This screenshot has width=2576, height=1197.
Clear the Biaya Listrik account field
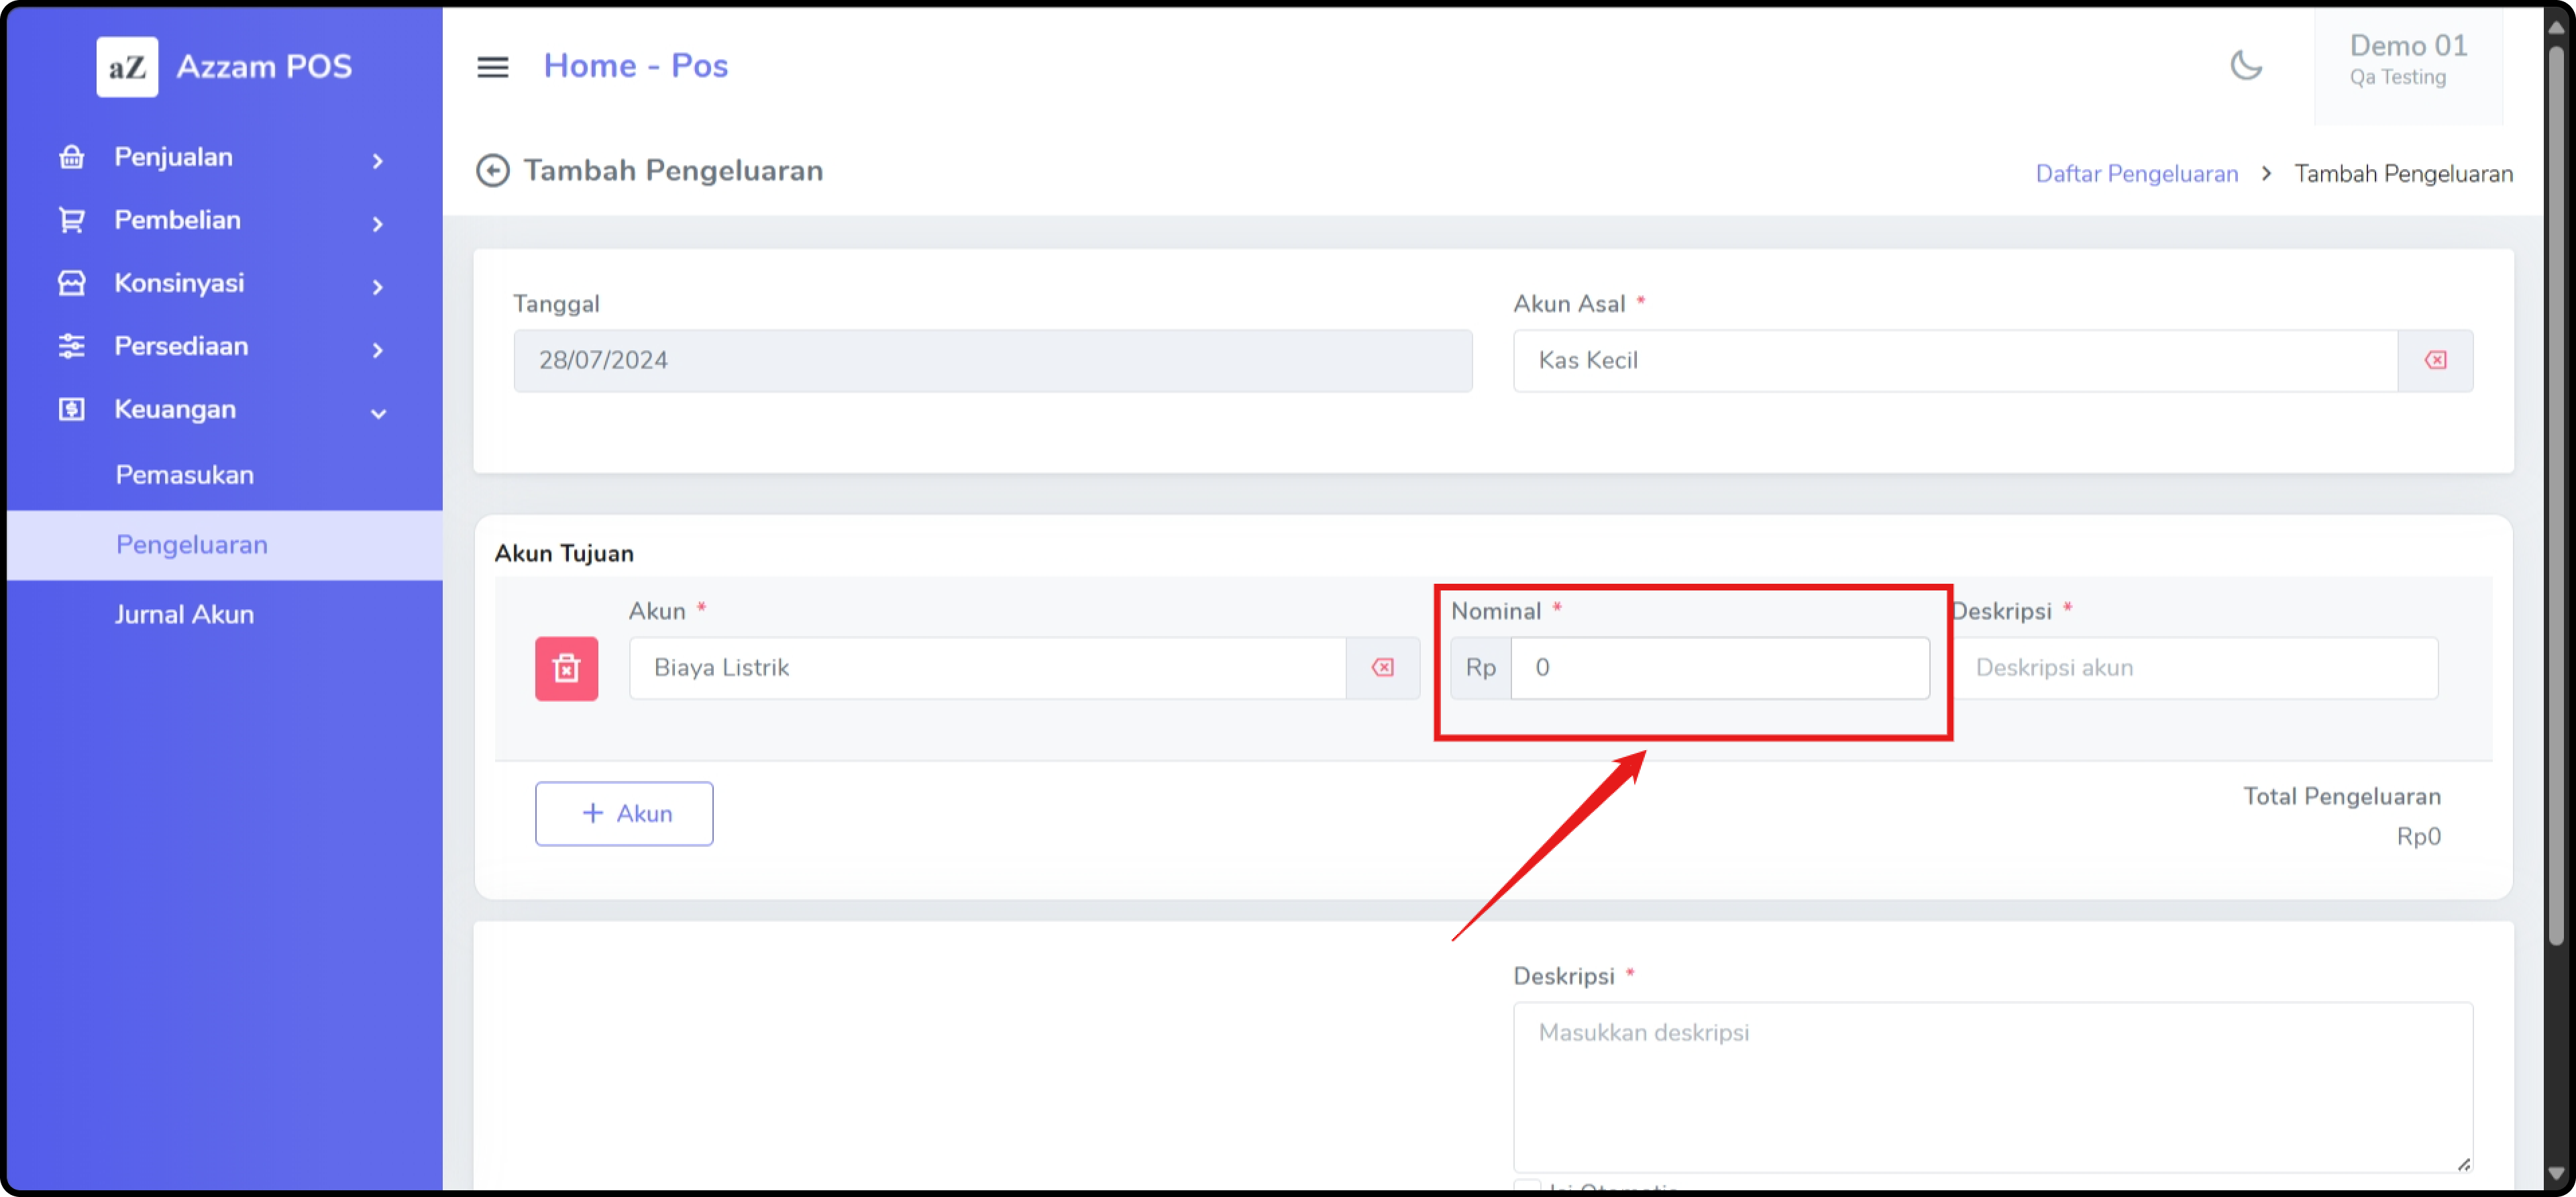click(1382, 668)
